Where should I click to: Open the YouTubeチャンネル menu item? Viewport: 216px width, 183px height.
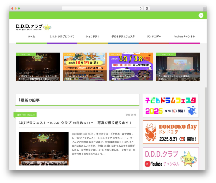point(184,37)
